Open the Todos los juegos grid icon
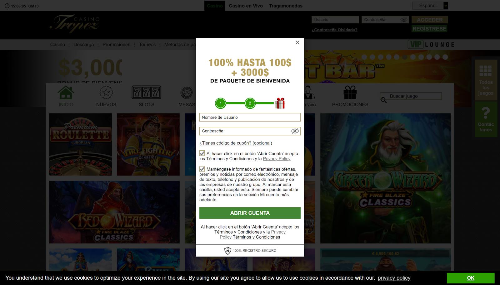This screenshot has width=500, height=285. (x=486, y=71)
